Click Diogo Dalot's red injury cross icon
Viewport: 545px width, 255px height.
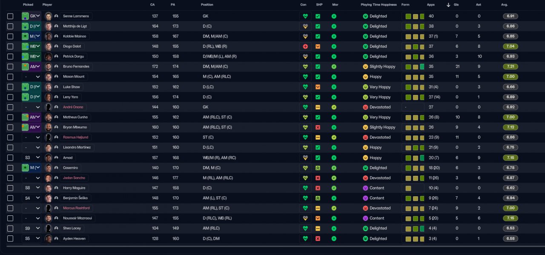pyautogui.click(x=305, y=46)
